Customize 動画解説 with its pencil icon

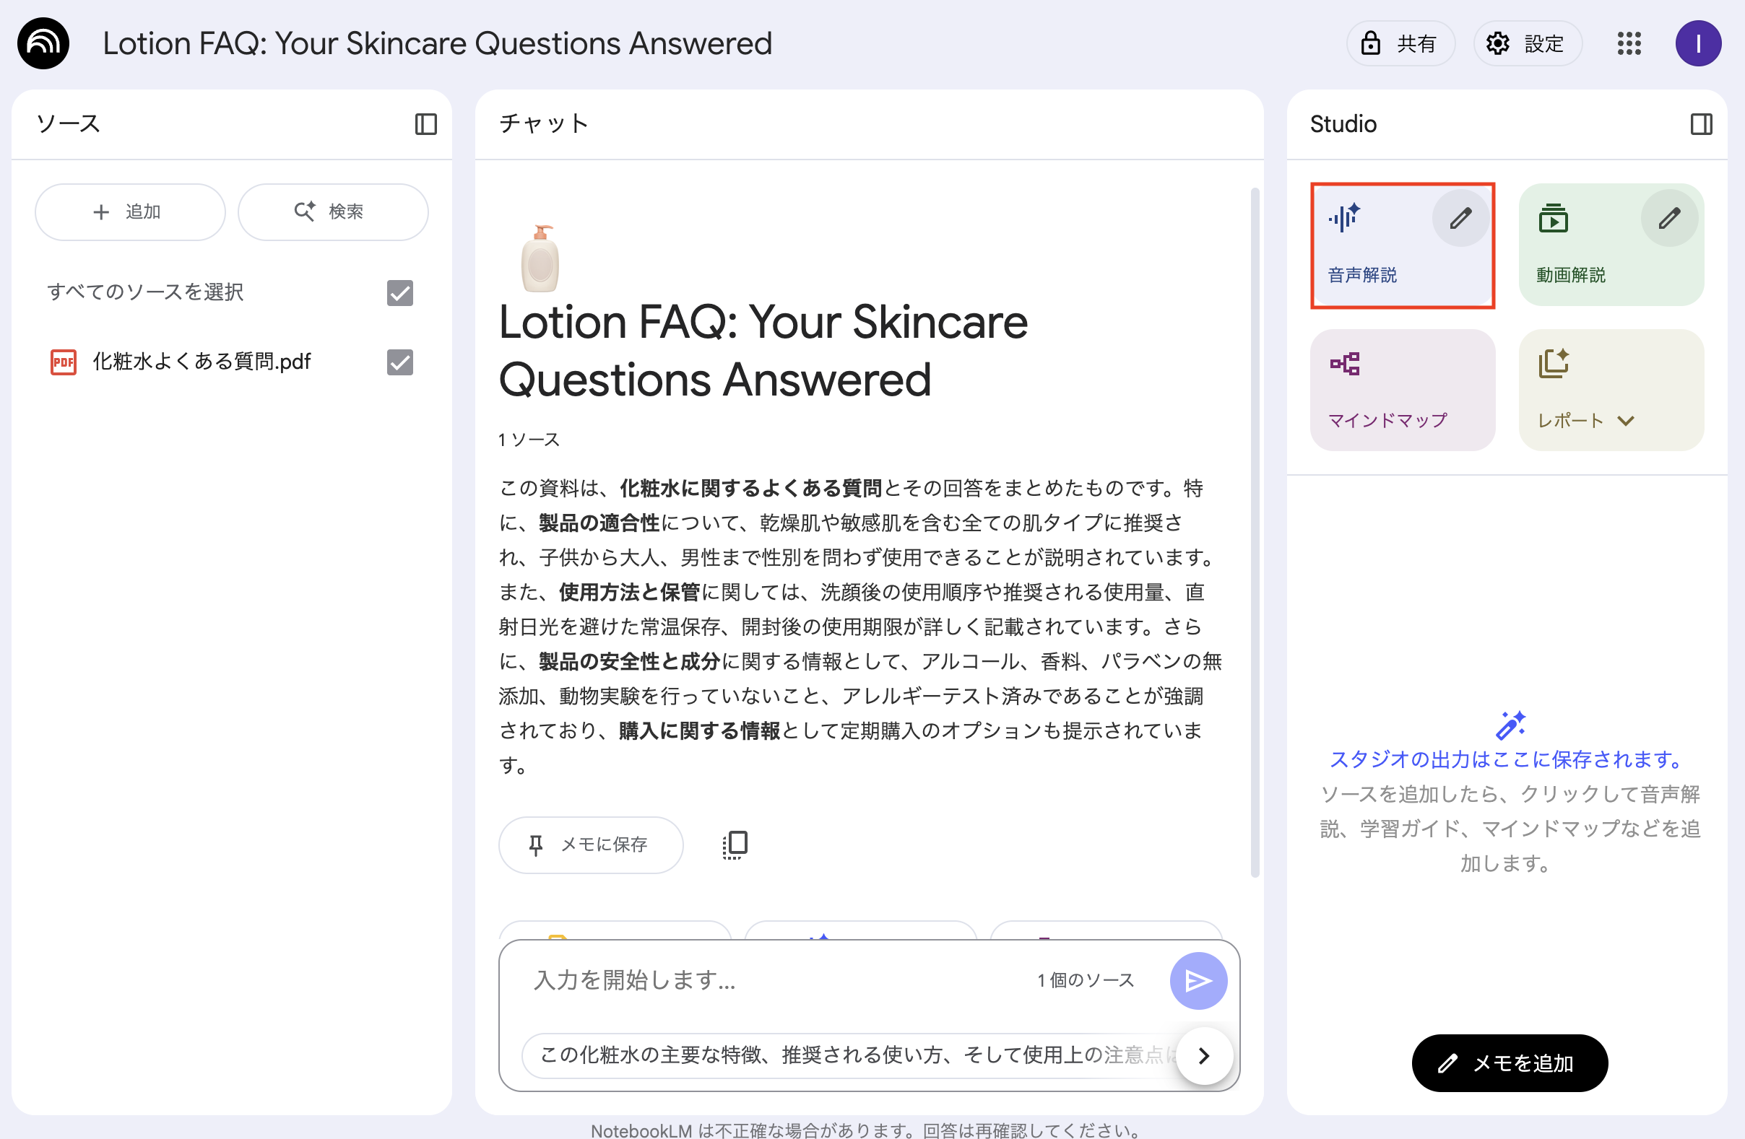pyautogui.click(x=1668, y=218)
